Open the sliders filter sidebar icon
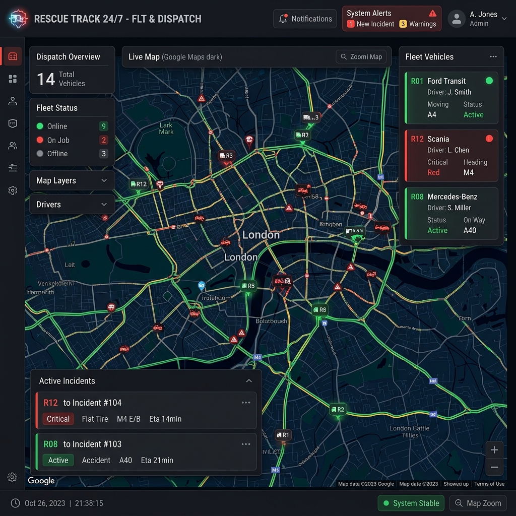The image size is (516, 516). (13, 168)
